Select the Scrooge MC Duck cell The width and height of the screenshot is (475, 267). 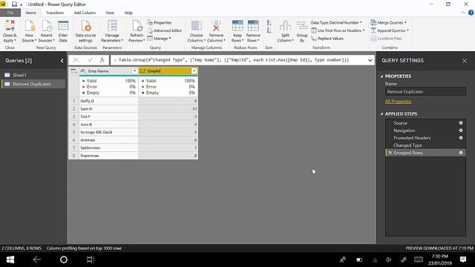point(108,132)
